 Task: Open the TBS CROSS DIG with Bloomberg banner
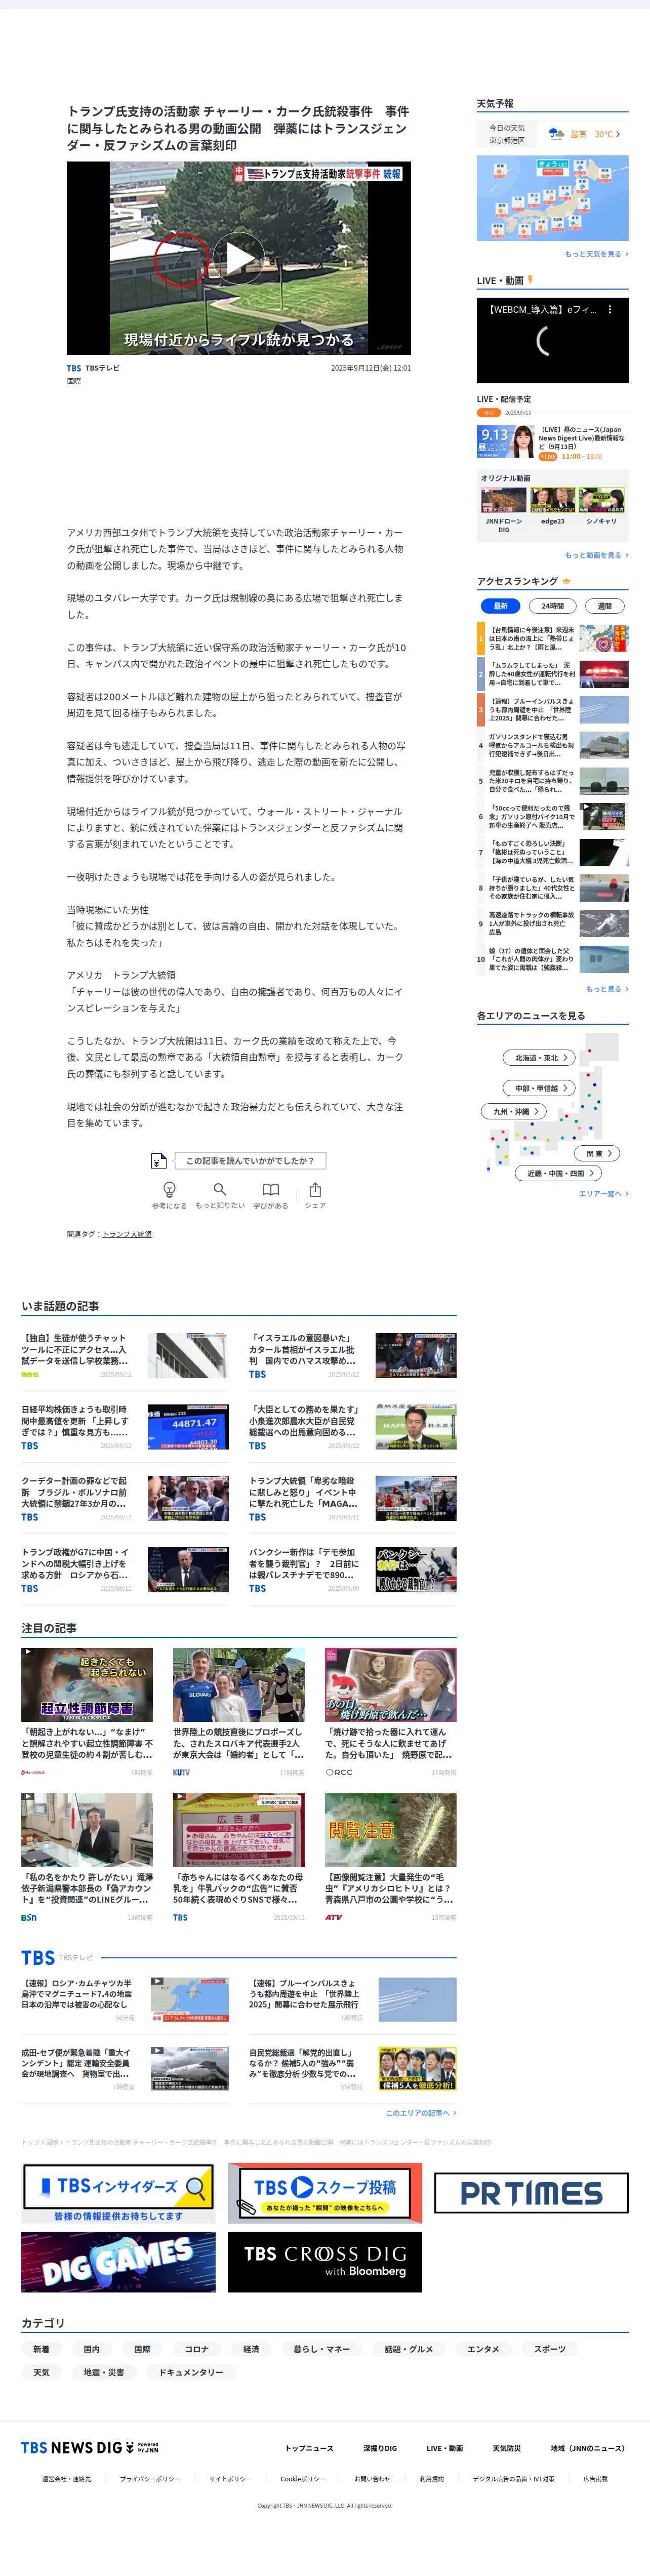pyautogui.click(x=324, y=2262)
